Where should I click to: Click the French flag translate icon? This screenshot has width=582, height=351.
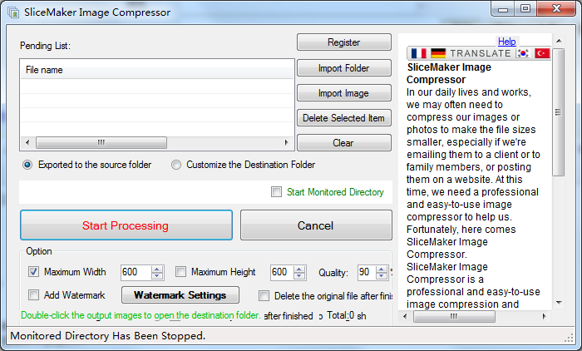(x=417, y=53)
